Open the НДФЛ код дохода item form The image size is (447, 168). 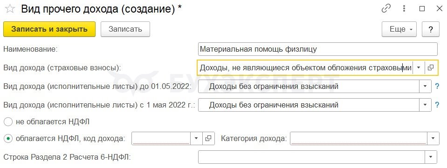click(x=208, y=138)
